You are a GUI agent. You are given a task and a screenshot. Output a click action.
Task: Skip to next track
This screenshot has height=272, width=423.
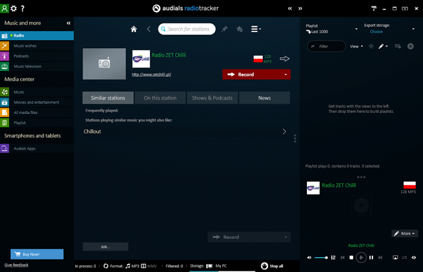(380, 258)
